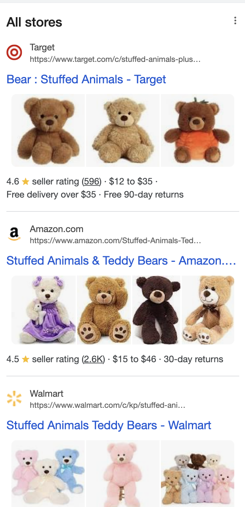Select the bear in purple dress thumbnail
The height and width of the screenshot is (507, 245).
coord(44,310)
